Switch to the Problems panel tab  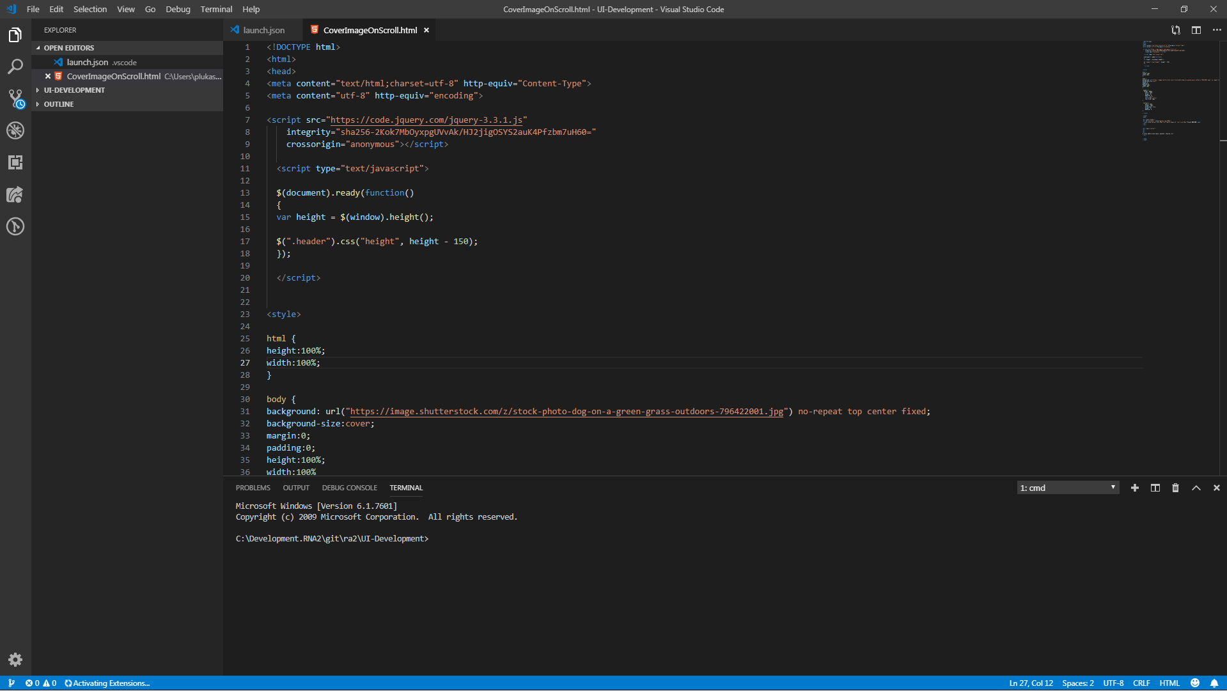(x=253, y=488)
